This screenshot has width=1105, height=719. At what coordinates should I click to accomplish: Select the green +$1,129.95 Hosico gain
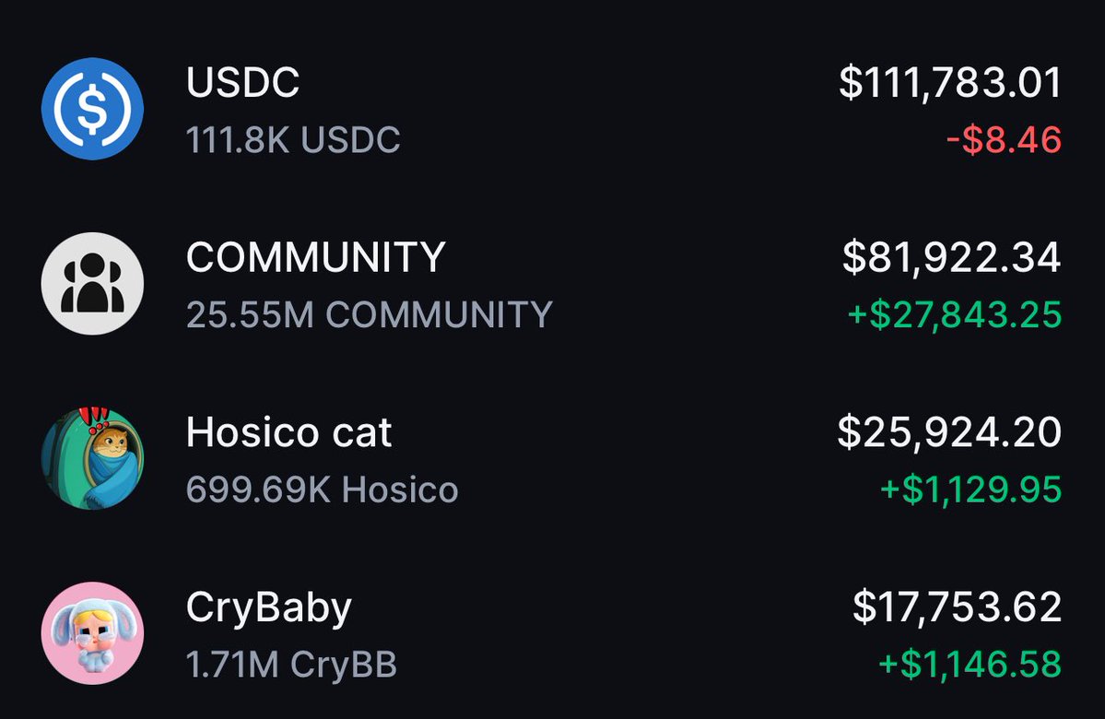coord(970,489)
